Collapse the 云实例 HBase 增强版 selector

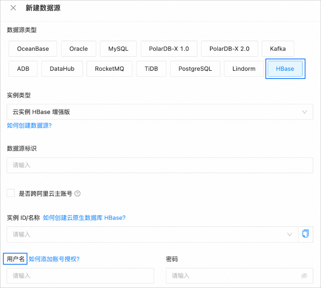click(304, 112)
